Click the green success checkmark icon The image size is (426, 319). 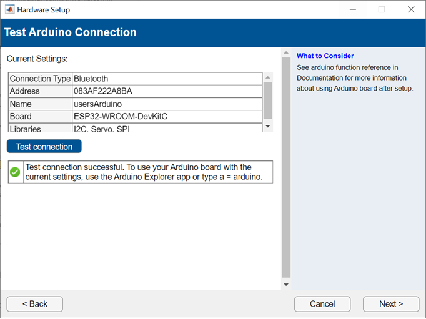coord(16,172)
